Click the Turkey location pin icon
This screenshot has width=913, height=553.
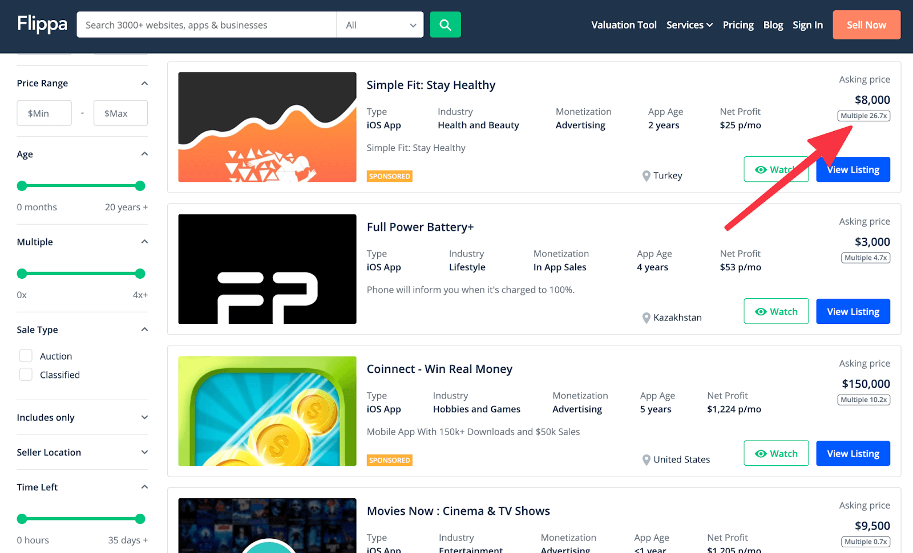pyautogui.click(x=646, y=176)
